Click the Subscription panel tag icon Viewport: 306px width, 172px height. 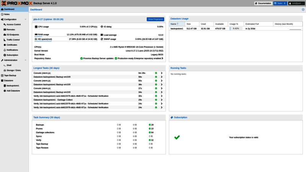point(172,117)
